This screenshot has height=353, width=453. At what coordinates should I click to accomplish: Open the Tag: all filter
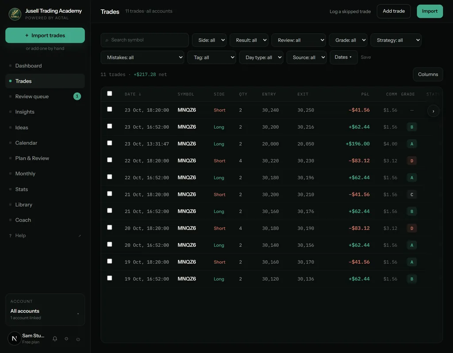pos(211,58)
